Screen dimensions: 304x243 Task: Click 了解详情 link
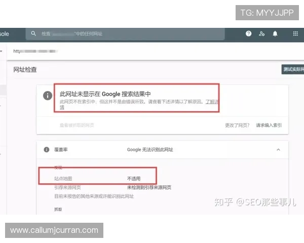(x=212, y=102)
